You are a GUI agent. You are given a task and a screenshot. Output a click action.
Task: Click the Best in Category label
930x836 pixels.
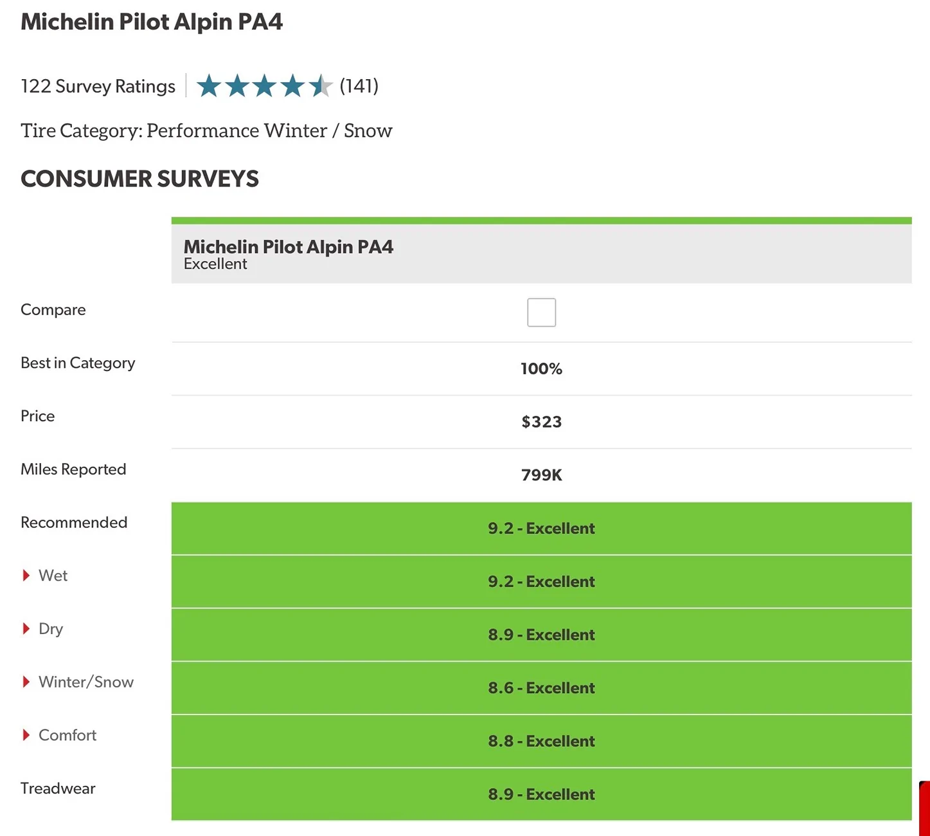[78, 363]
